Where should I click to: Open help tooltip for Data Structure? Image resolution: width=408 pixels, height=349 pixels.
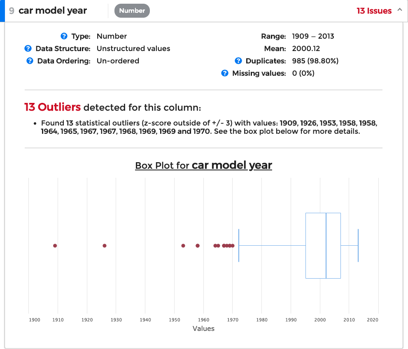28,48
